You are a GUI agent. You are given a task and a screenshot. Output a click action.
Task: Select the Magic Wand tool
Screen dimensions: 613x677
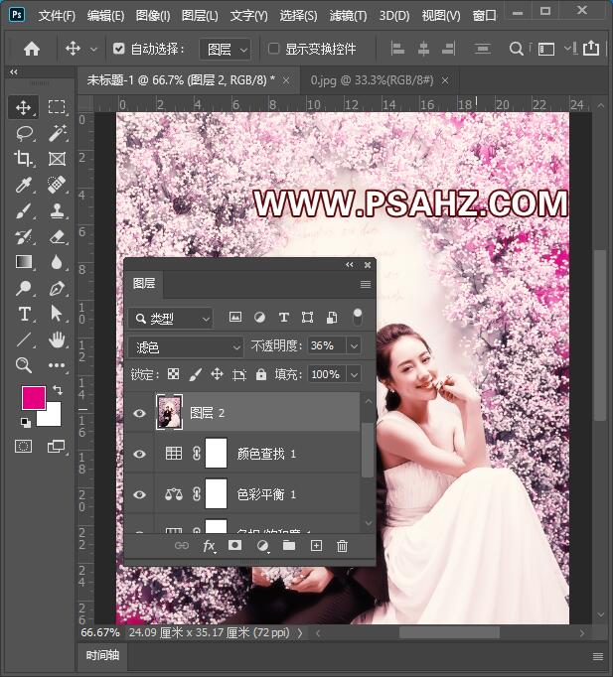point(57,133)
